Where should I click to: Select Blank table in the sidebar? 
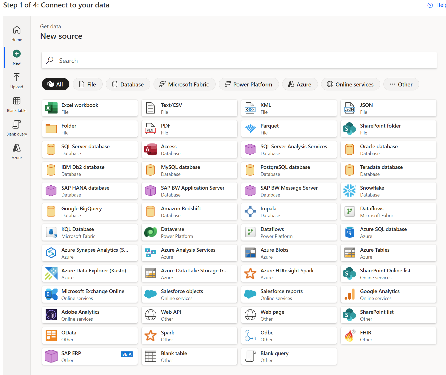pyautogui.click(x=17, y=104)
